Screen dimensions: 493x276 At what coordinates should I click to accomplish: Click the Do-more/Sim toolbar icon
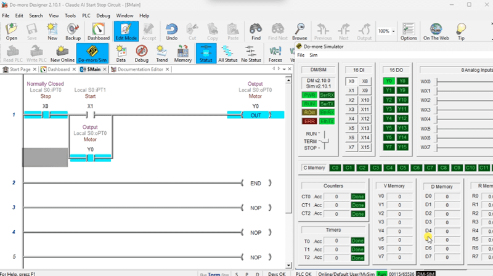tap(92, 54)
